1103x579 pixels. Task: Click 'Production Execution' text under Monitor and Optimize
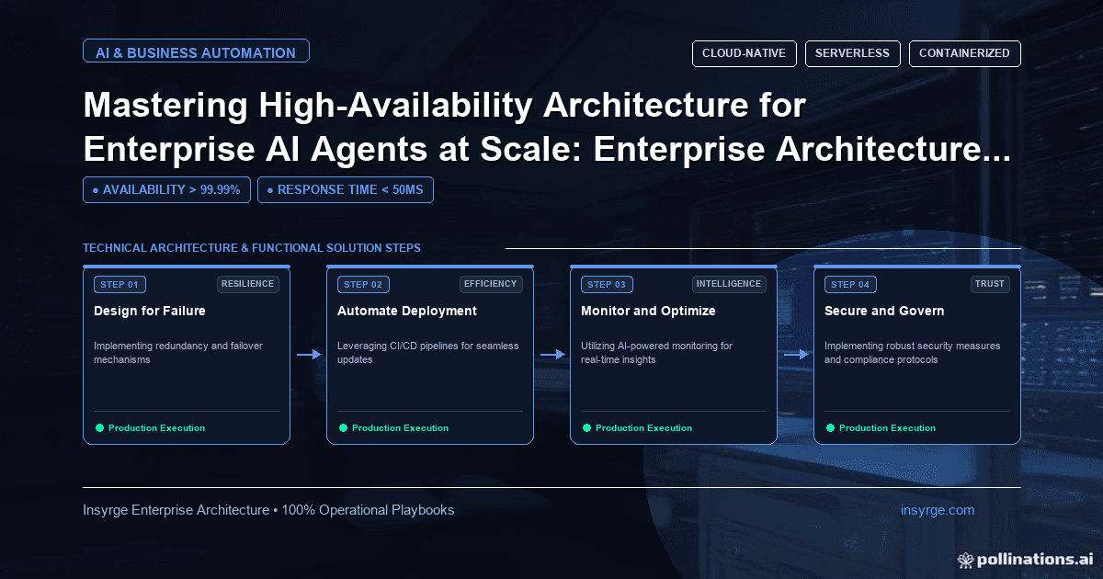click(643, 428)
